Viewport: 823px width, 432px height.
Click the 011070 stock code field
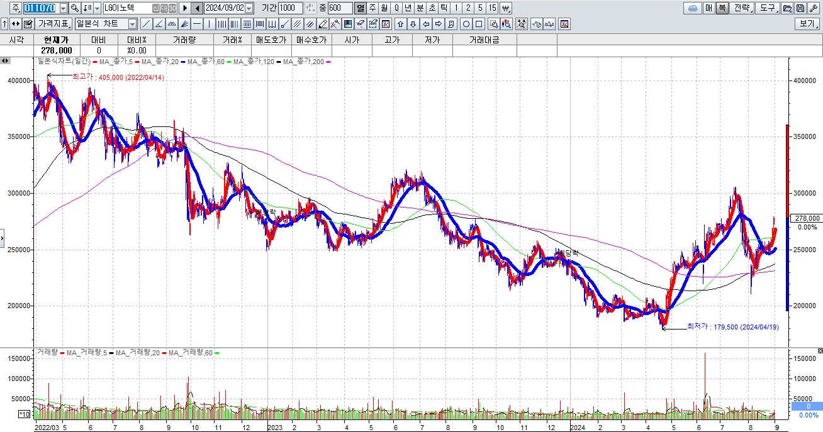pos(42,8)
